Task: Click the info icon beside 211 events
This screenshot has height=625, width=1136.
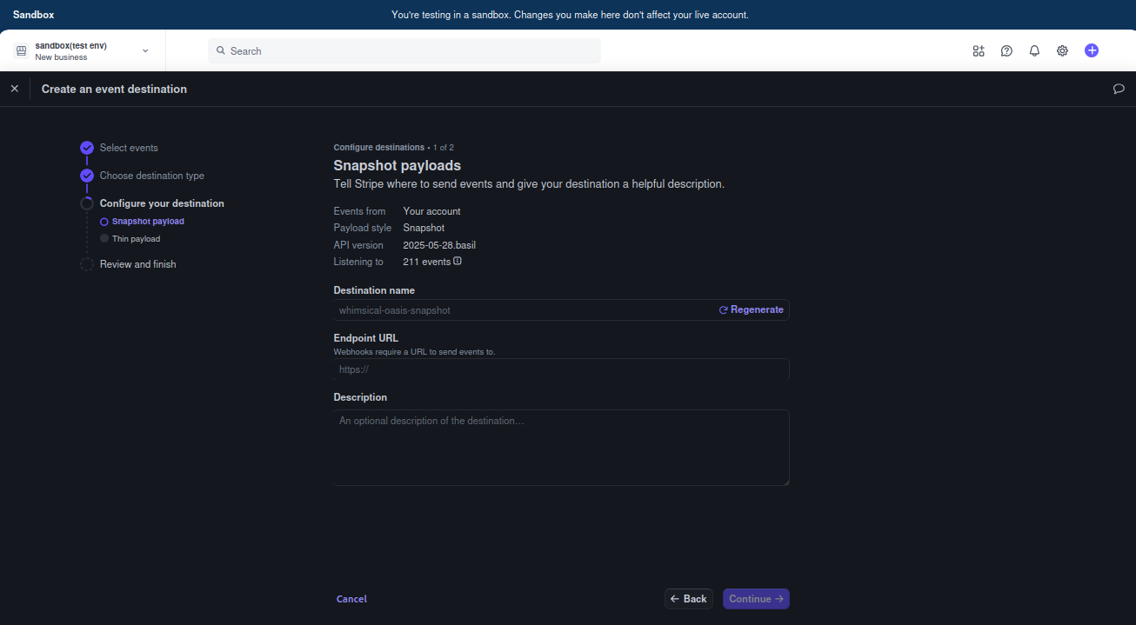Action: pos(458,261)
